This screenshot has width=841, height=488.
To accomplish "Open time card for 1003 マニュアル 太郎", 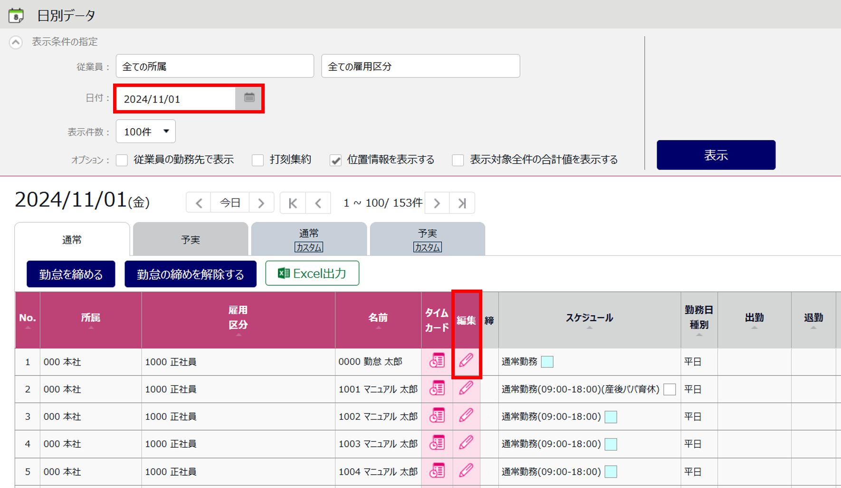I will tap(437, 443).
